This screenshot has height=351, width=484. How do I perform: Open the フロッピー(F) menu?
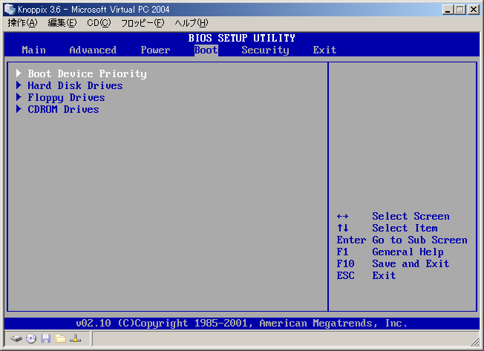(143, 23)
